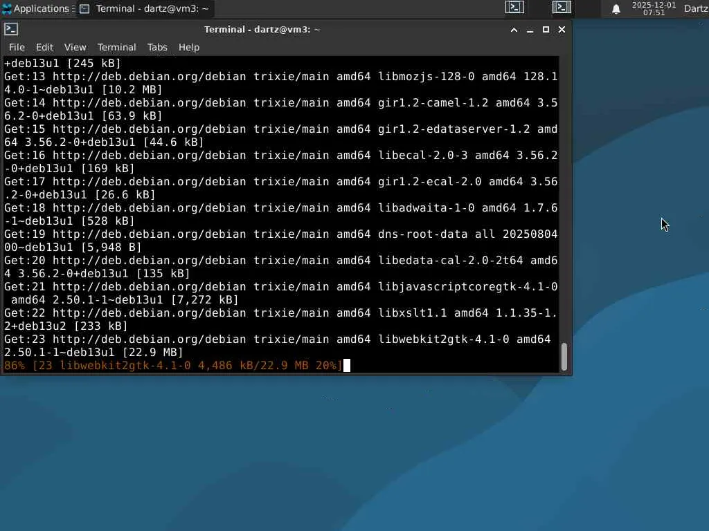Image resolution: width=709 pixels, height=531 pixels.
Task: Click the date and time clock
Action: [654, 8]
